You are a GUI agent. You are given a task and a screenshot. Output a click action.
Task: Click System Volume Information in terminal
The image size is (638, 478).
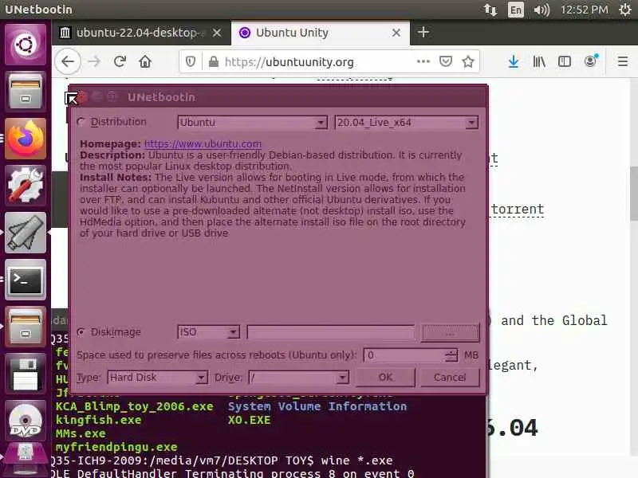click(x=317, y=406)
